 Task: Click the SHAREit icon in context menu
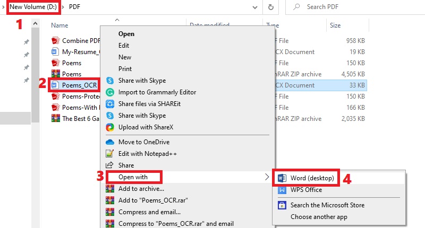pos(110,104)
